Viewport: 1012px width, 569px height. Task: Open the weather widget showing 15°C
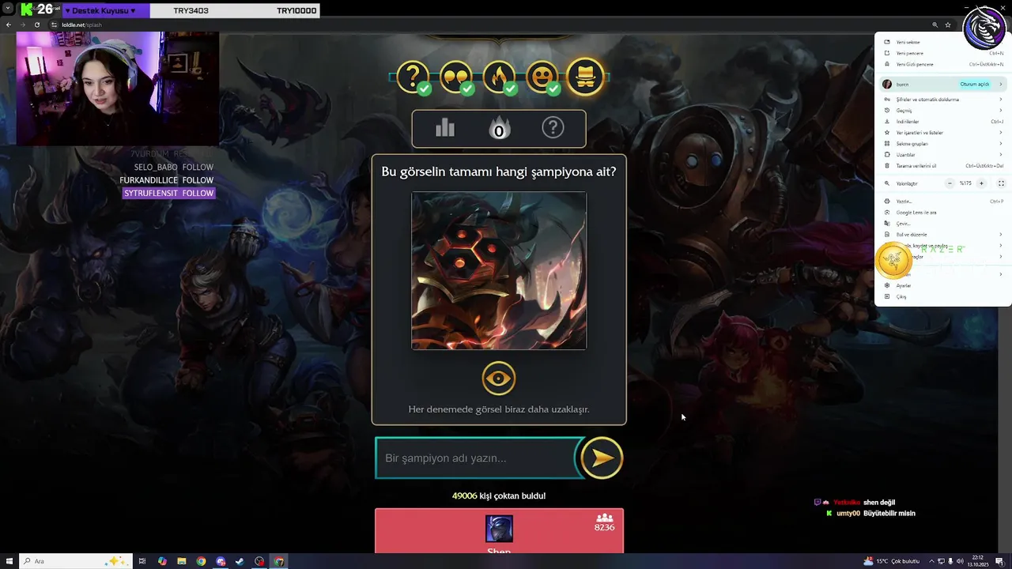892,561
